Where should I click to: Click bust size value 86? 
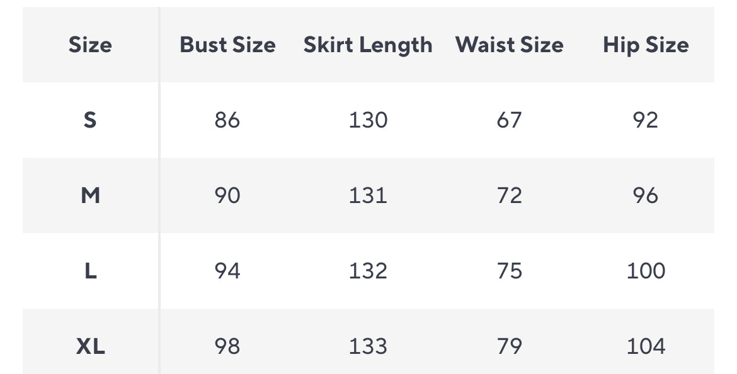227,119
